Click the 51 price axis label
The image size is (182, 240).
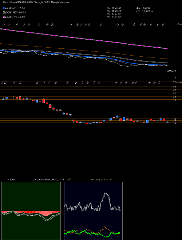[x=175, y=97]
